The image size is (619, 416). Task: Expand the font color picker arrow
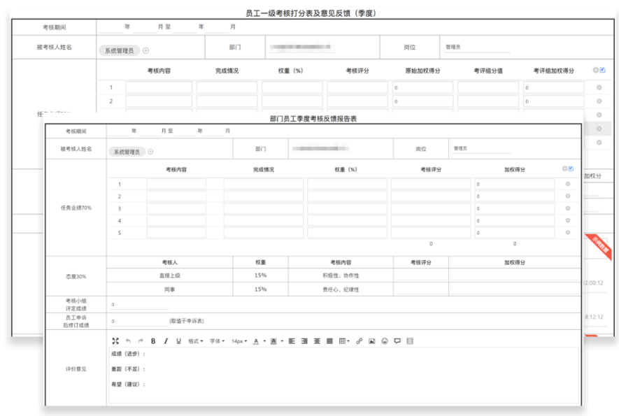[264, 341]
